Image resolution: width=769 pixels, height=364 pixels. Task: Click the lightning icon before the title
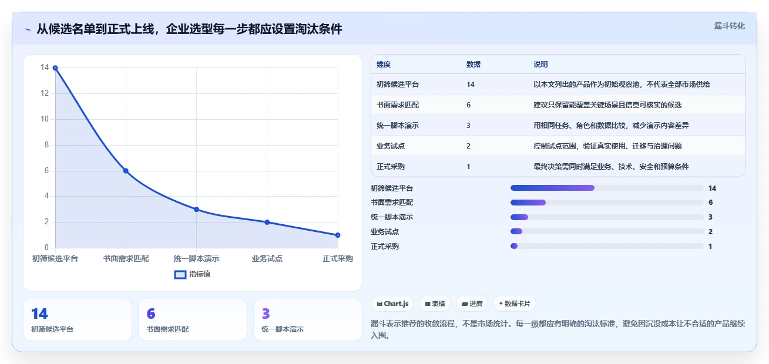pyautogui.click(x=28, y=29)
